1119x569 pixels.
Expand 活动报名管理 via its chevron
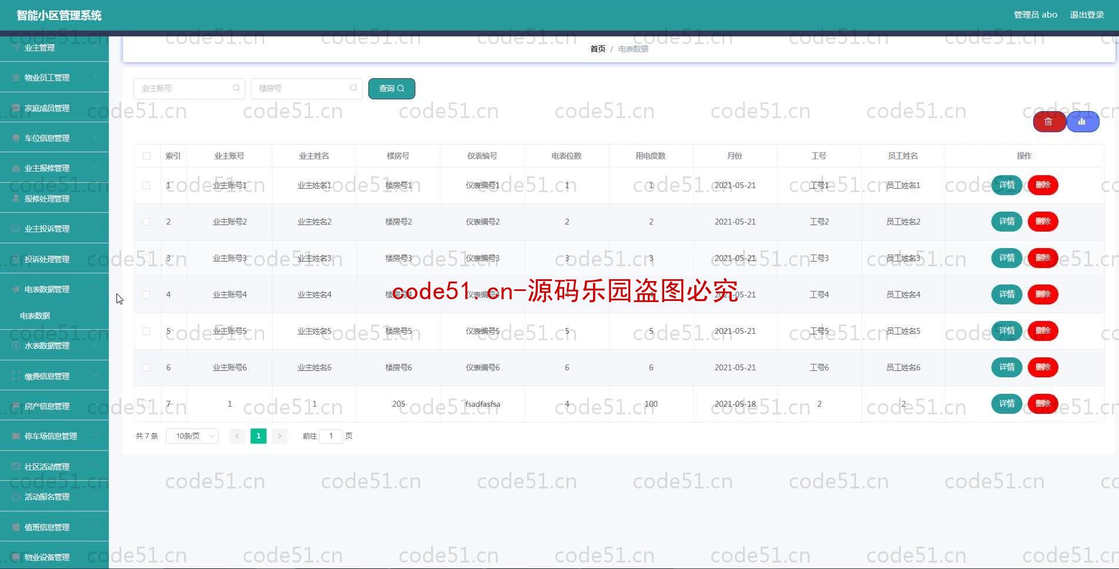(96, 497)
